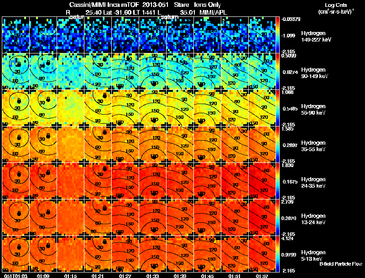Image resolution: width=365 pixels, height=278 pixels.
Task: Click the '4.124' color scale value
Action: pos(287,238)
